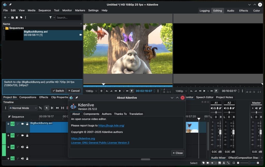Open the Normal Mode dropdown
This screenshot has height=167, width=265.
pos(23,108)
